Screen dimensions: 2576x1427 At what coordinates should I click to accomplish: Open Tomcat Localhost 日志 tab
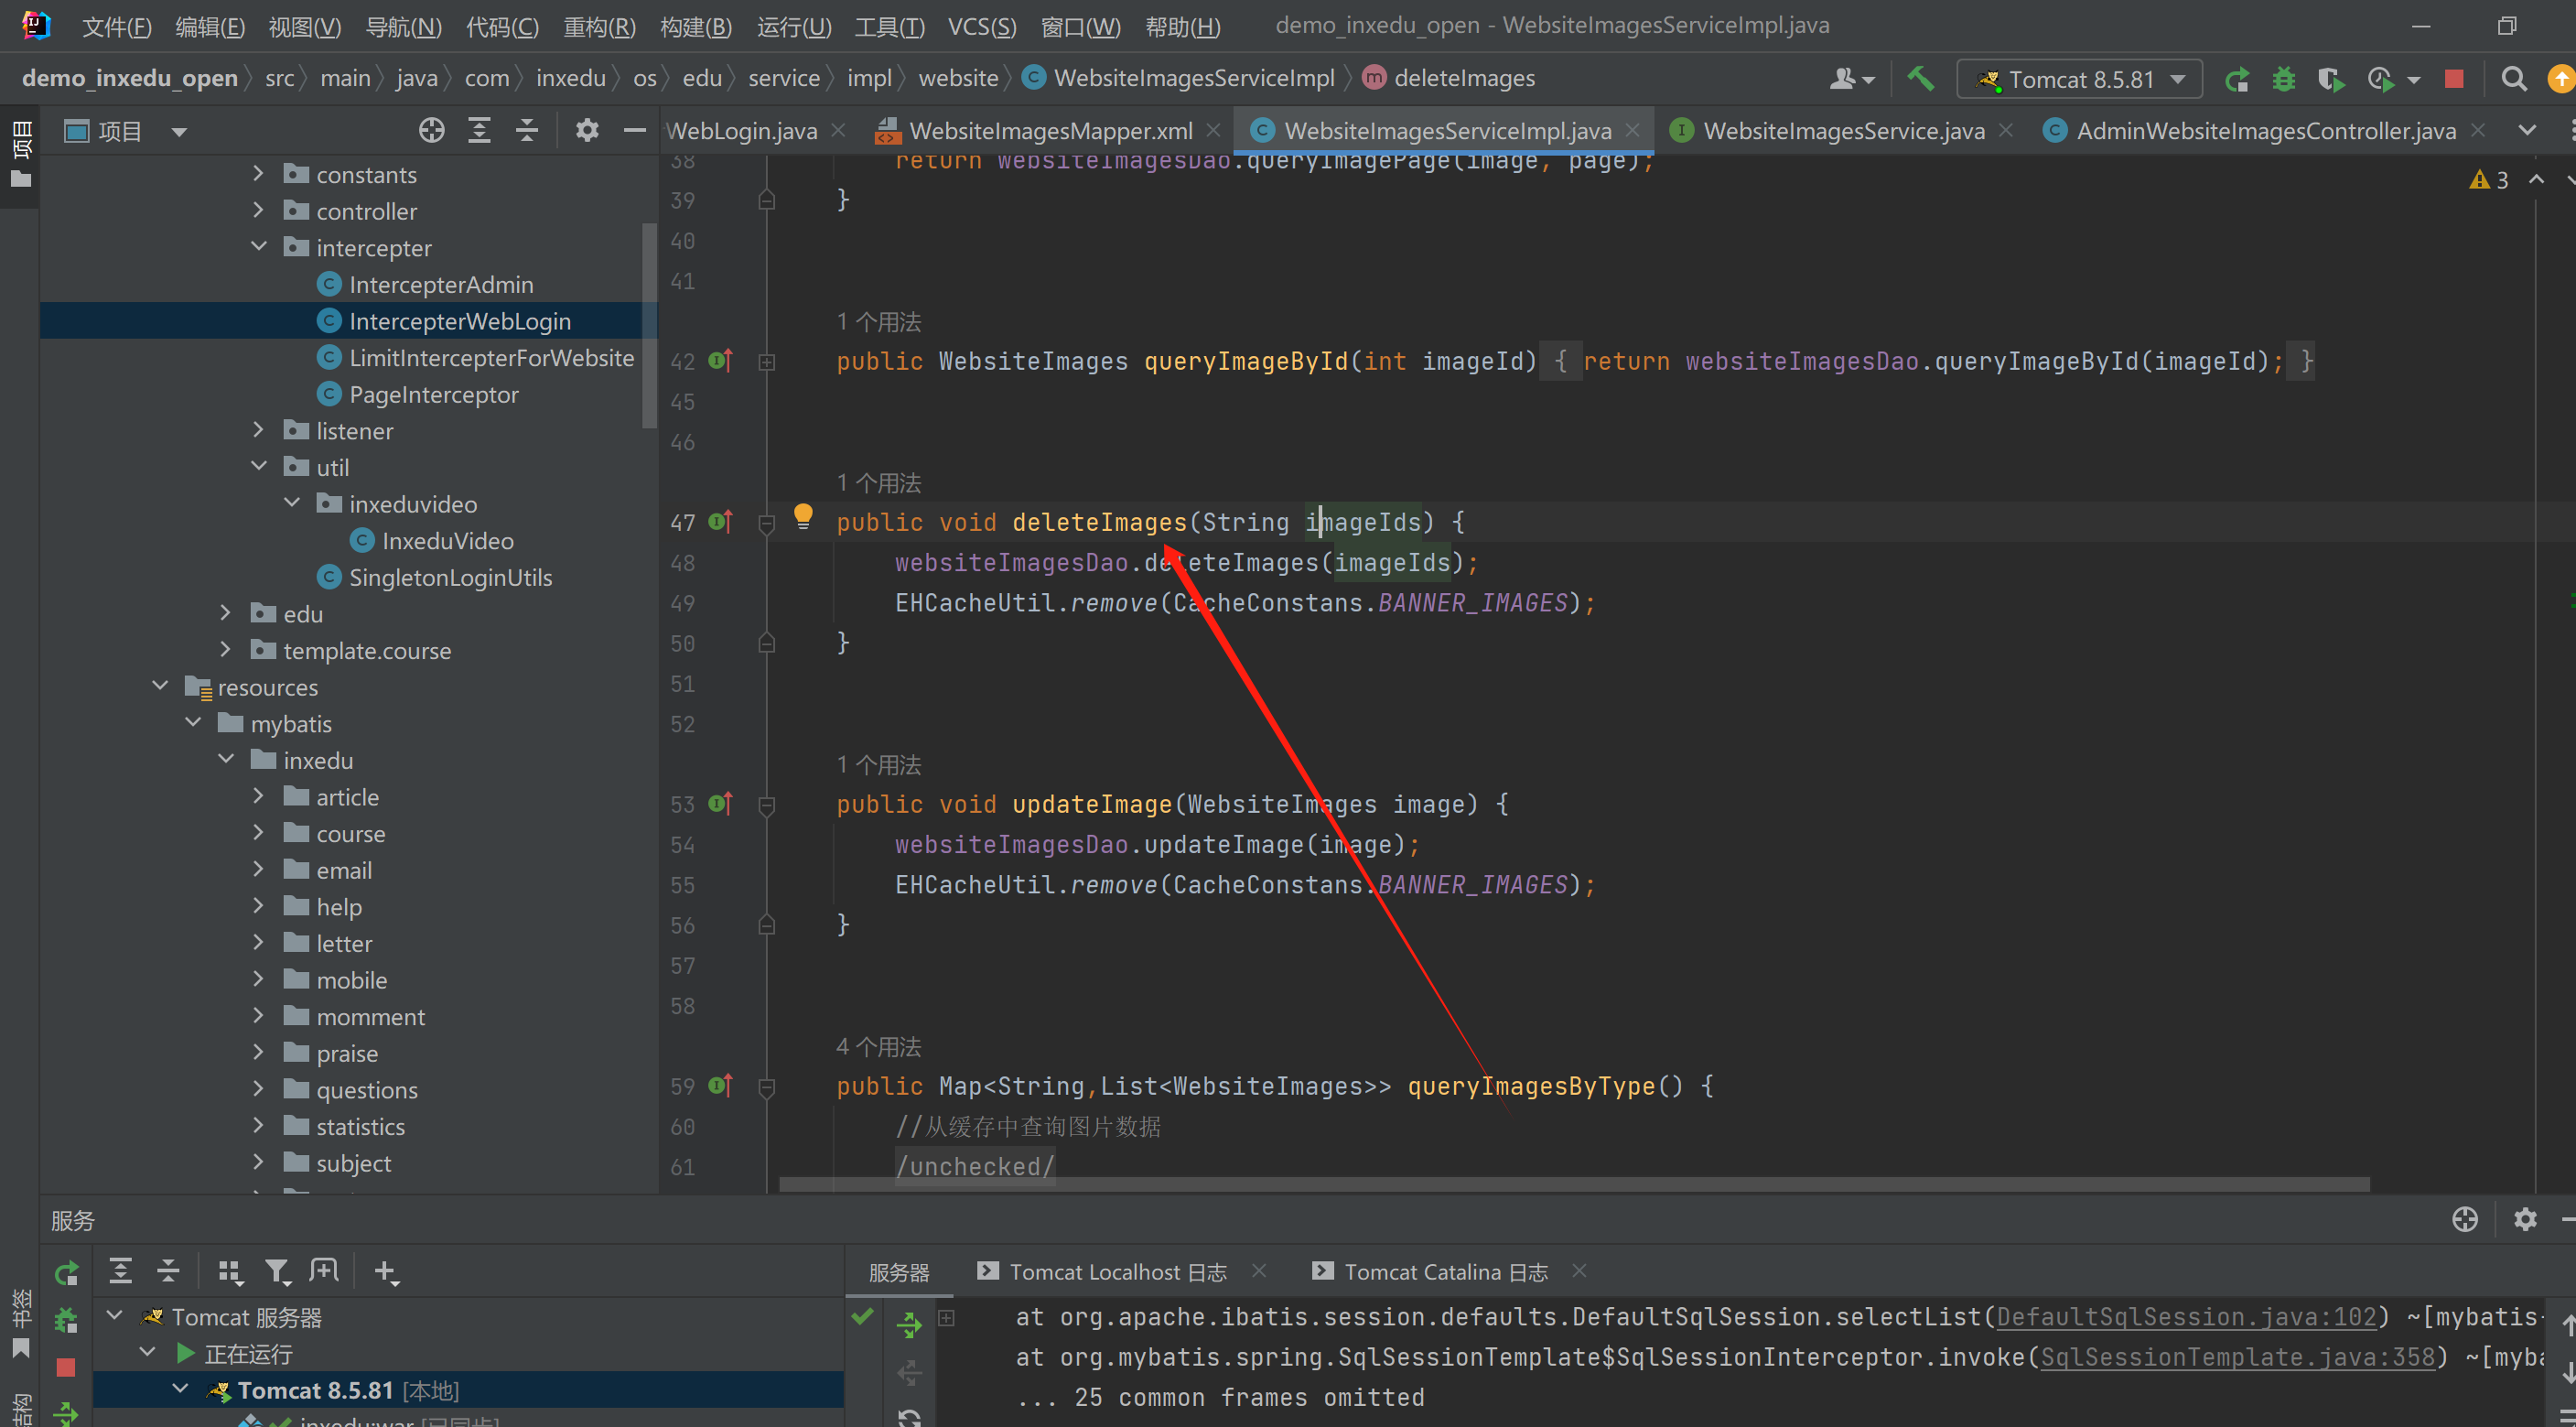point(1117,1272)
